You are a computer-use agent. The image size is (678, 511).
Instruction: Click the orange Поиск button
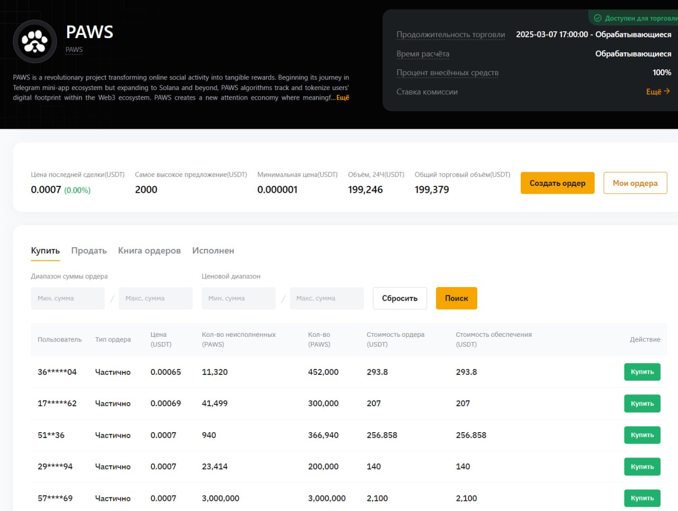pyautogui.click(x=457, y=298)
